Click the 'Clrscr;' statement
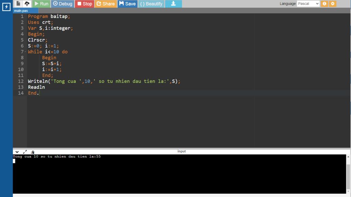The width and height of the screenshot is (351, 197). pos(38,40)
